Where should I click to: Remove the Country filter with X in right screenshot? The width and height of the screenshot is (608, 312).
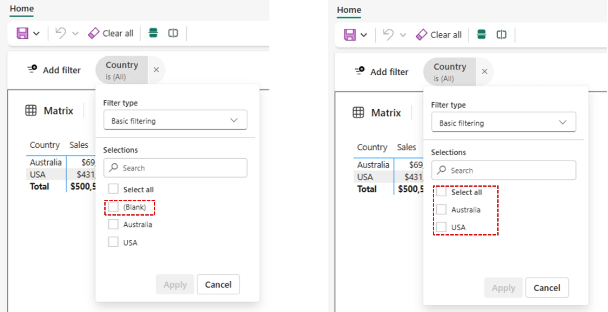click(x=484, y=71)
